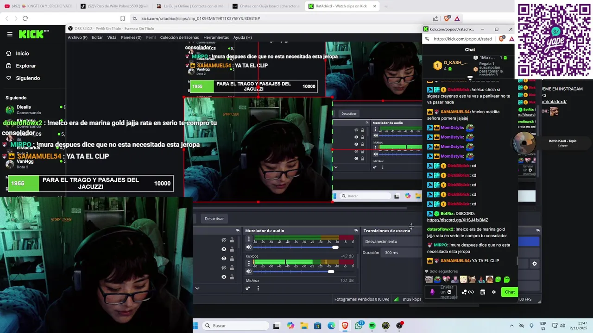This screenshot has height=333, width=593.
Task: Open the mixer options dots beside gear
Action: tap(258, 288)
